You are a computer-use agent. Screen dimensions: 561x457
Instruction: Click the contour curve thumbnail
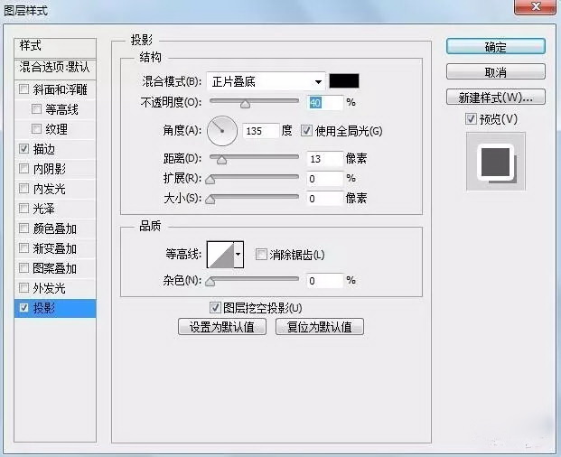(220, 255)
